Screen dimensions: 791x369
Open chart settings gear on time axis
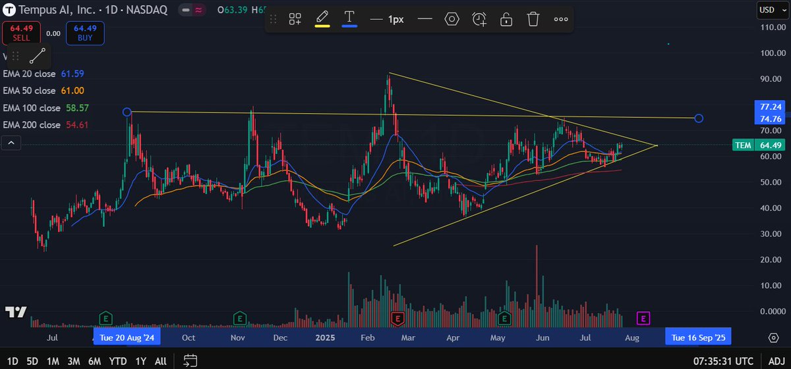(774, 337)
